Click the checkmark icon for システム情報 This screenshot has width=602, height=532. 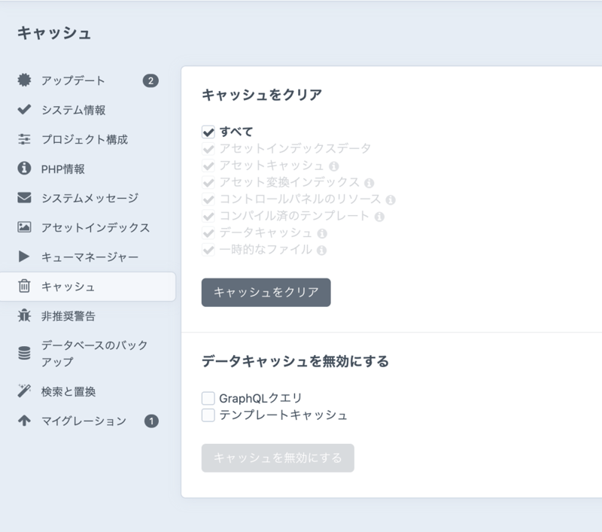pyautogui.click(x=24, y=110)
